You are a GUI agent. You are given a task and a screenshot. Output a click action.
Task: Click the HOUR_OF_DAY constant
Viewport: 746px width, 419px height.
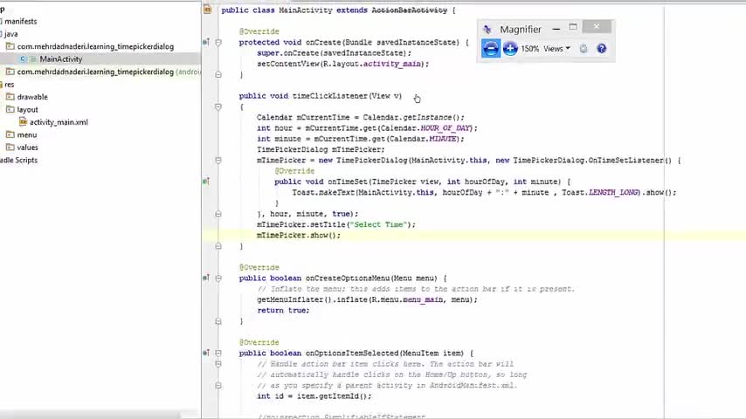446,128
